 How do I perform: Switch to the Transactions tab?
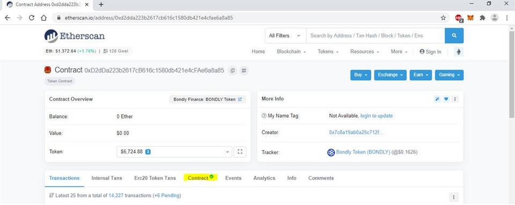tap(64, 178)
